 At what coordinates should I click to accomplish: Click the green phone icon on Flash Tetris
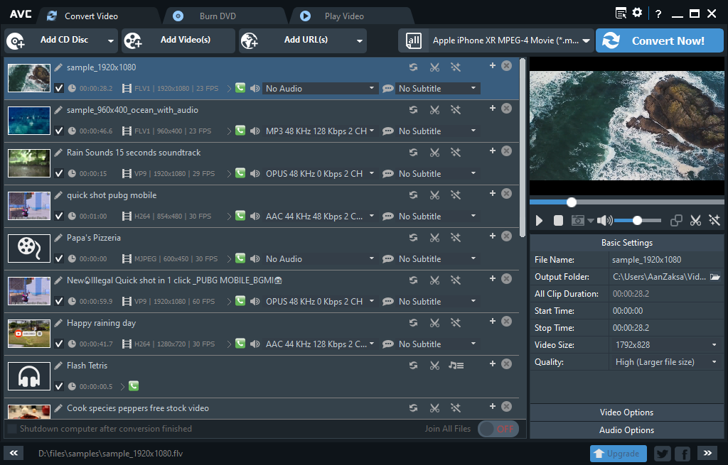pyautogui.click(x=134, y=385)
